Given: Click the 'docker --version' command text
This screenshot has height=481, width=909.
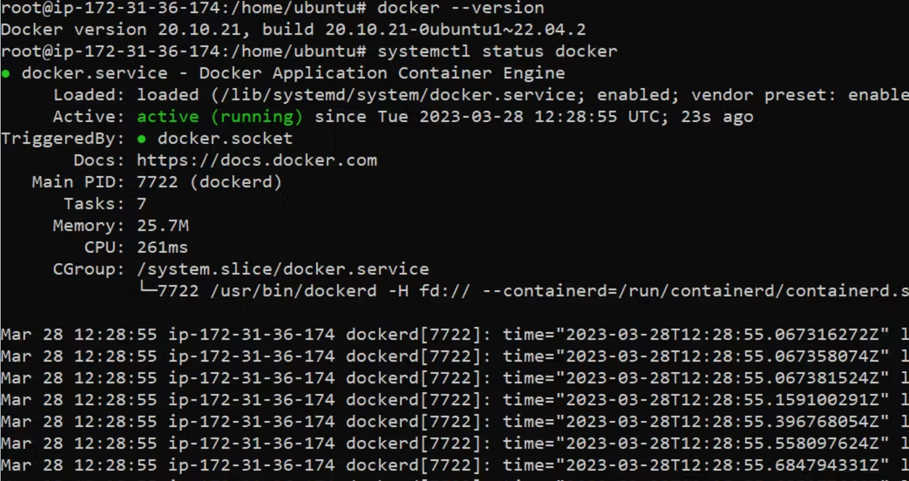Looking at the screenshot, I should coord(460,8).
